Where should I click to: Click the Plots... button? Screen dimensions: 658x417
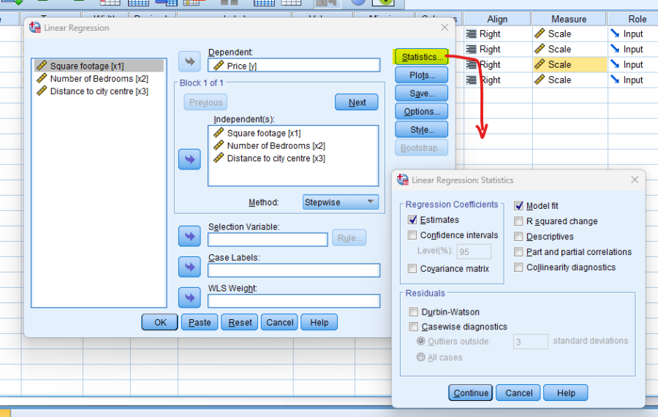422,75
